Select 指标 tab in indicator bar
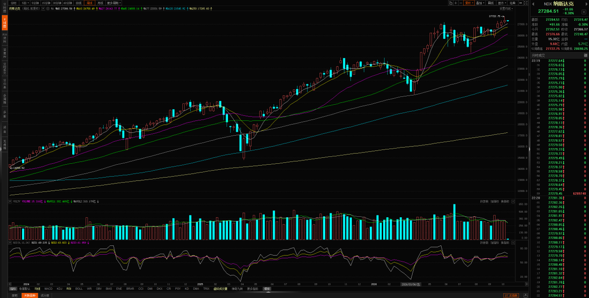 tap(13, 289)
